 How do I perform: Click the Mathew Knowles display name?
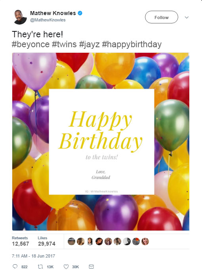53,13
